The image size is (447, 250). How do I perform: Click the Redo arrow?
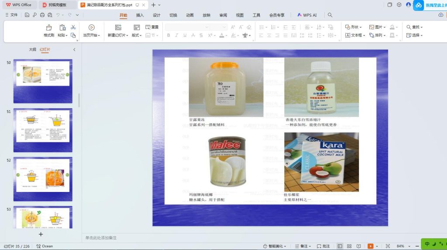pyautogui.click(x=69, y=15)
